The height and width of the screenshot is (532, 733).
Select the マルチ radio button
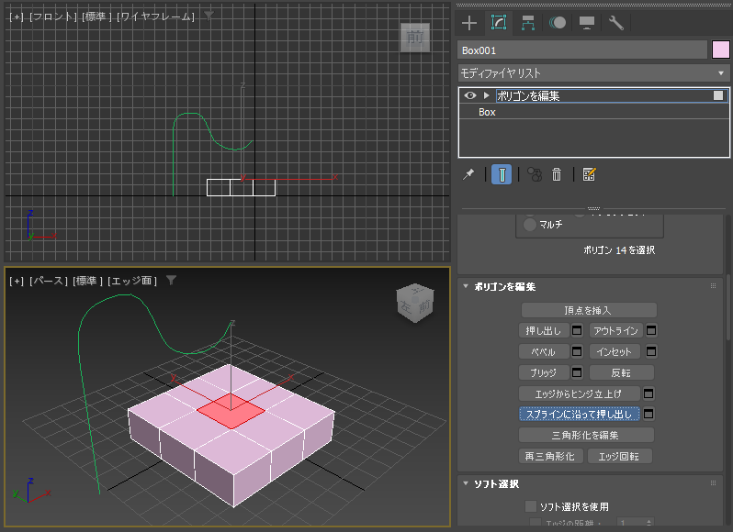(x=530, y=225)
